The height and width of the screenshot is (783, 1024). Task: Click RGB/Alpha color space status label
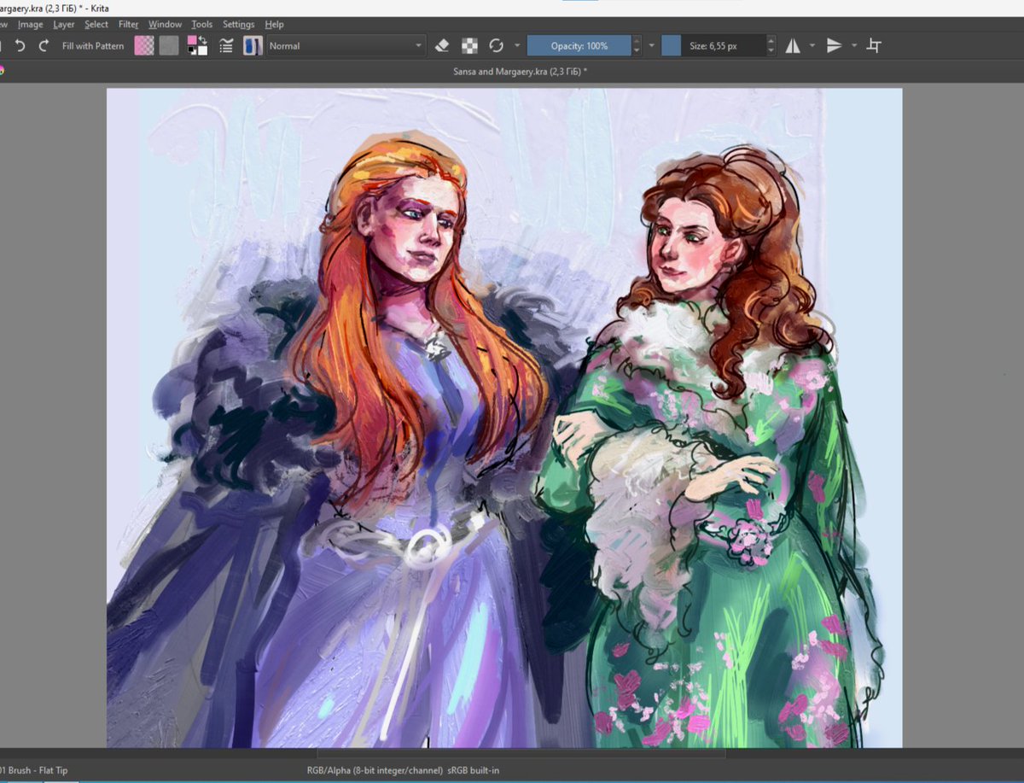pos(403,770)
